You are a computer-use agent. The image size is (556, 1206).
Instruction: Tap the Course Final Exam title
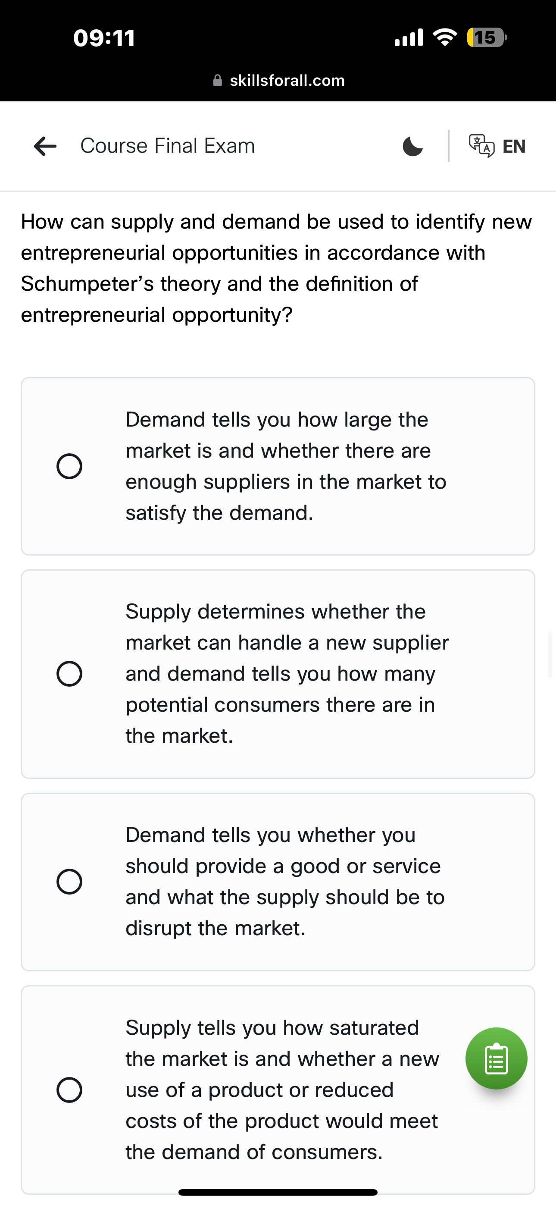167,146
